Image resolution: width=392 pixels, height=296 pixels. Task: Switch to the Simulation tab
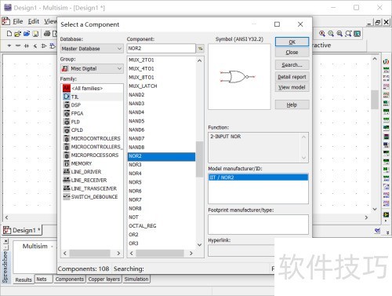(136, 280)
